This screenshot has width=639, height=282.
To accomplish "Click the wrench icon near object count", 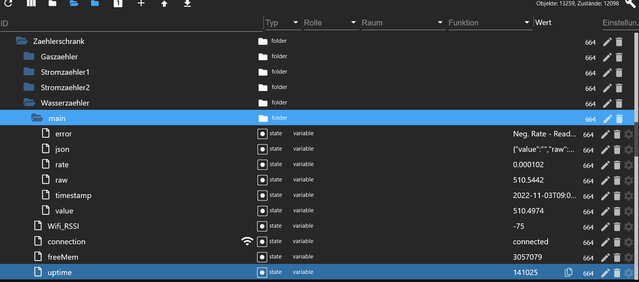I will [x=631, y=4].
